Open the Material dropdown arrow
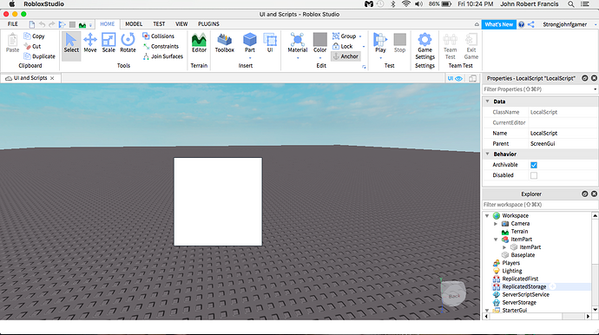The image size is (599, 335). (x=298, y=58)
